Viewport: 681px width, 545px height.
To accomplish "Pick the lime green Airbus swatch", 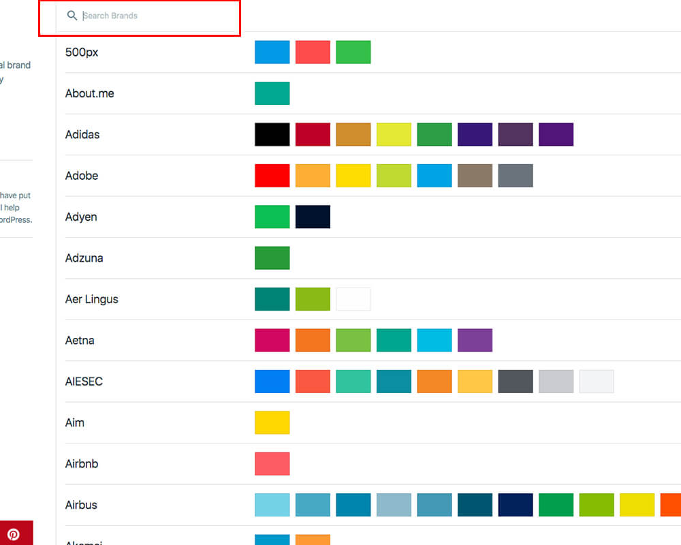I will point(597,505).
